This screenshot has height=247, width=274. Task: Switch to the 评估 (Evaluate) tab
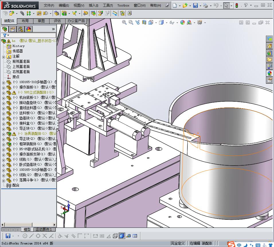pos(57,21)
